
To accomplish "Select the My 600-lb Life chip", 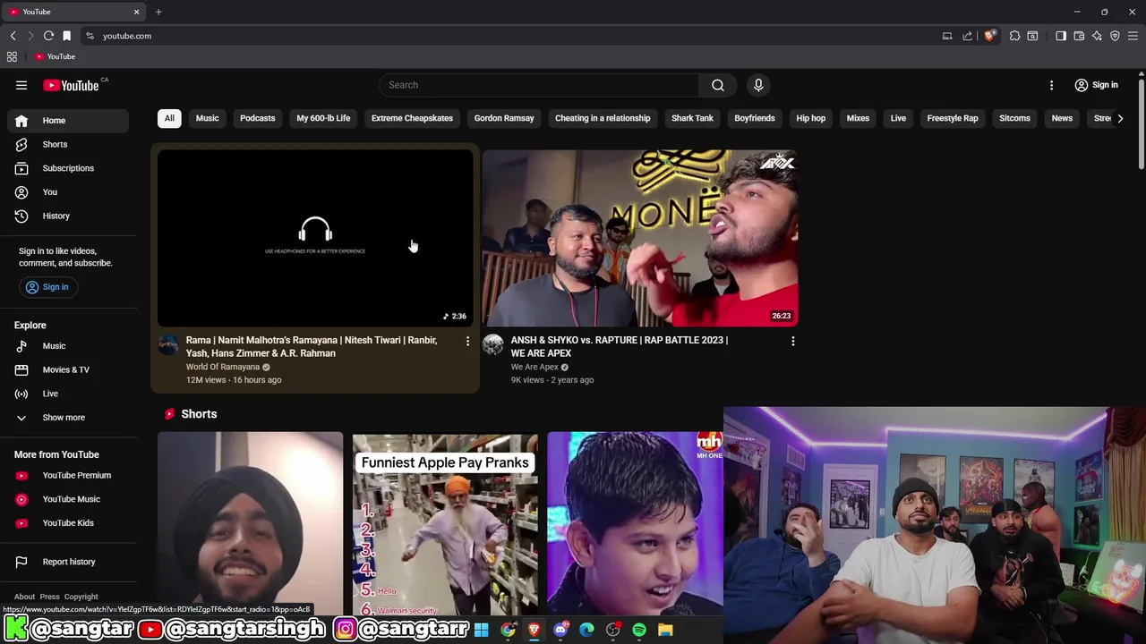I will (x=323, y=118).
